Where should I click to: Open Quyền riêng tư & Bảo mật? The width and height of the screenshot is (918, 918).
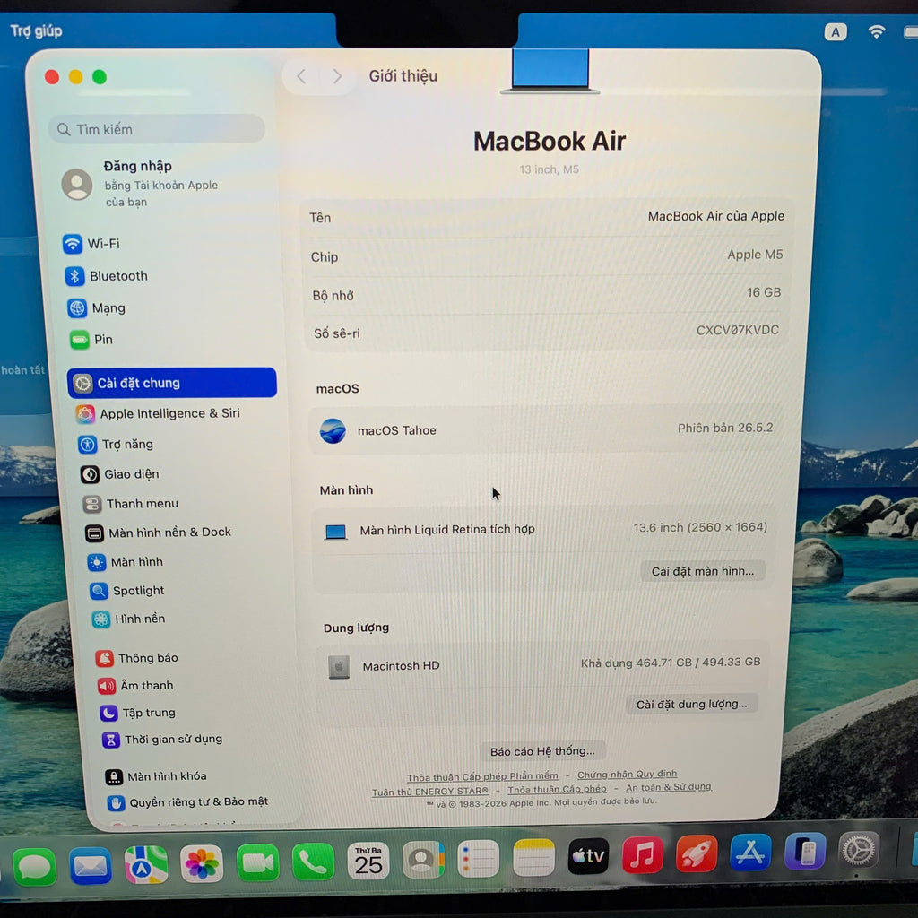pyautogui.click(x=188, y=802)
